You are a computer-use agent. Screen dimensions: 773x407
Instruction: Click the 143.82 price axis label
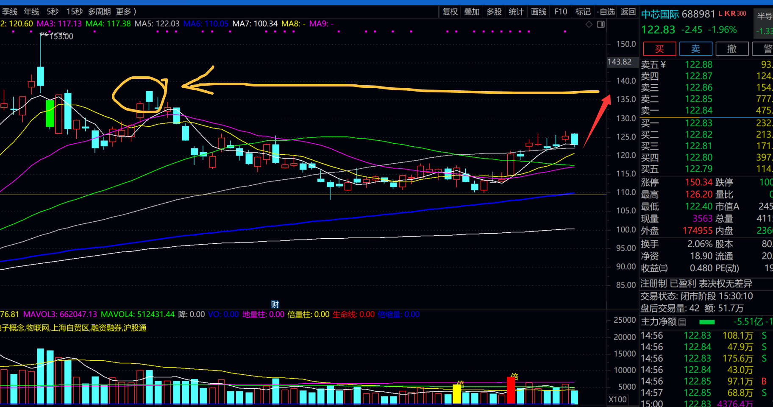point(620,62)
